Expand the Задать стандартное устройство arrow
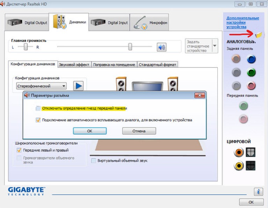This screenshot has height=208, width=268. (215, 46)
